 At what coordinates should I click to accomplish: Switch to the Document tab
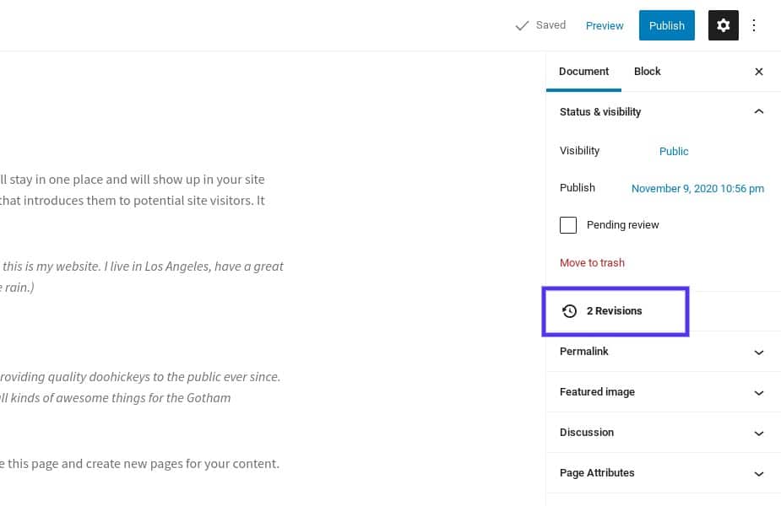point(583,72)
